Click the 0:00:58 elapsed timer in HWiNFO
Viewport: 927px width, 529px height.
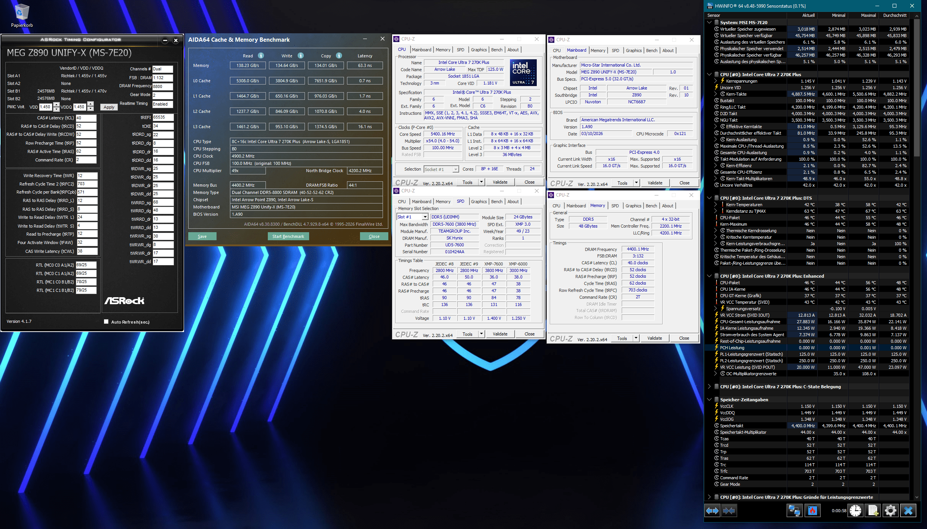(x=839, y=511)
